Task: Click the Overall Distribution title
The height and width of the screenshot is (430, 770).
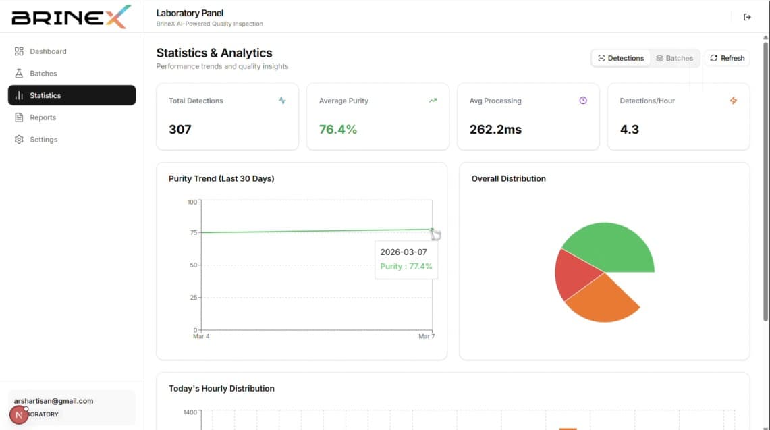Action: (508, 178)
